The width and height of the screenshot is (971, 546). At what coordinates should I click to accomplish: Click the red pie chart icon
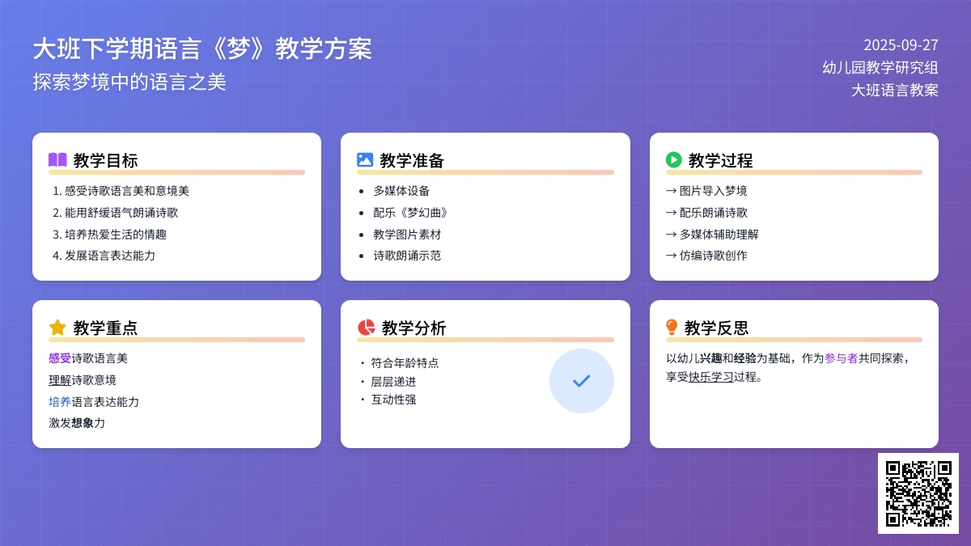(x=366, y=328)
